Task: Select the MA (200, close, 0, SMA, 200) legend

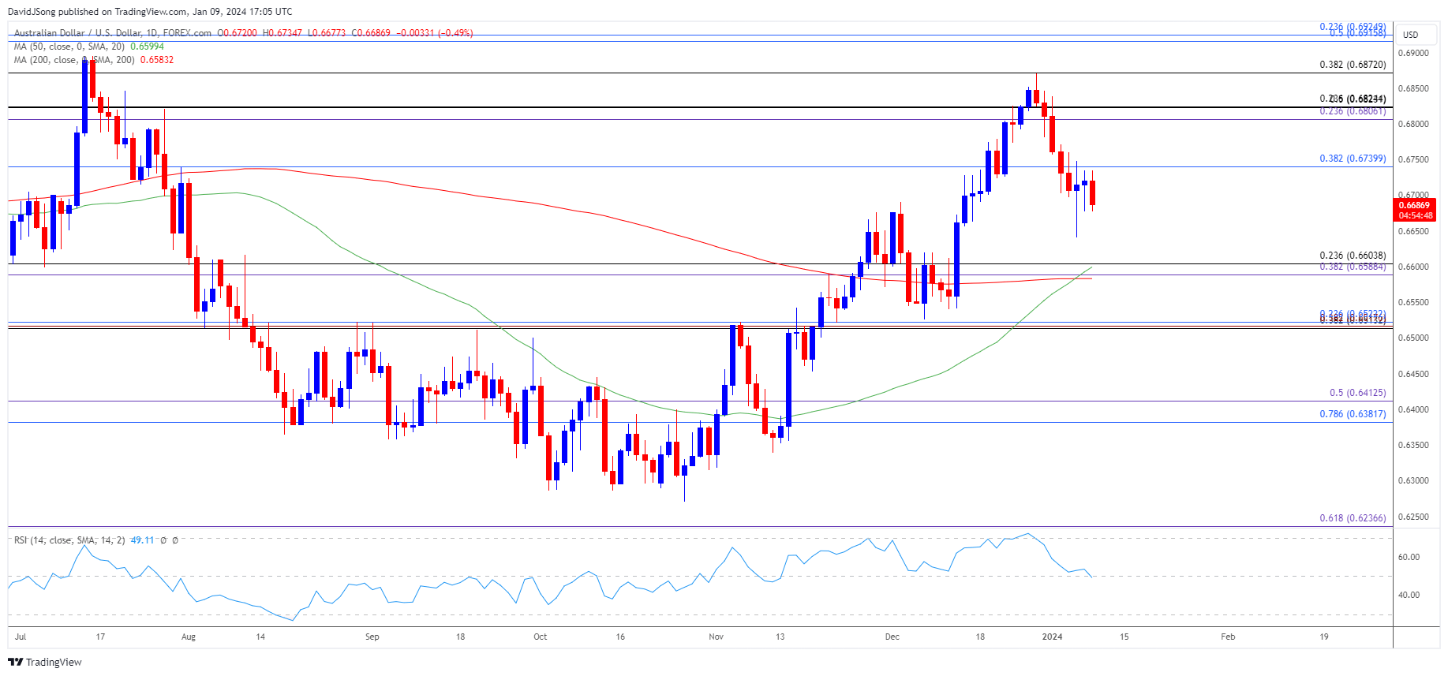Action: pos(74,60)
